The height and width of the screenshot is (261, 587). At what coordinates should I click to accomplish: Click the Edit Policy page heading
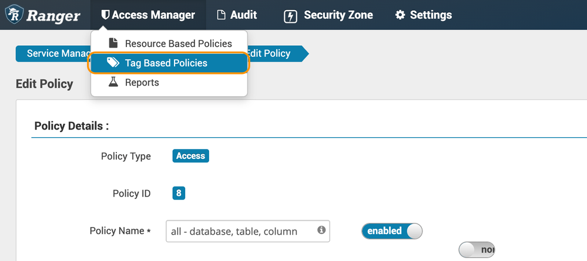(44, 84)
